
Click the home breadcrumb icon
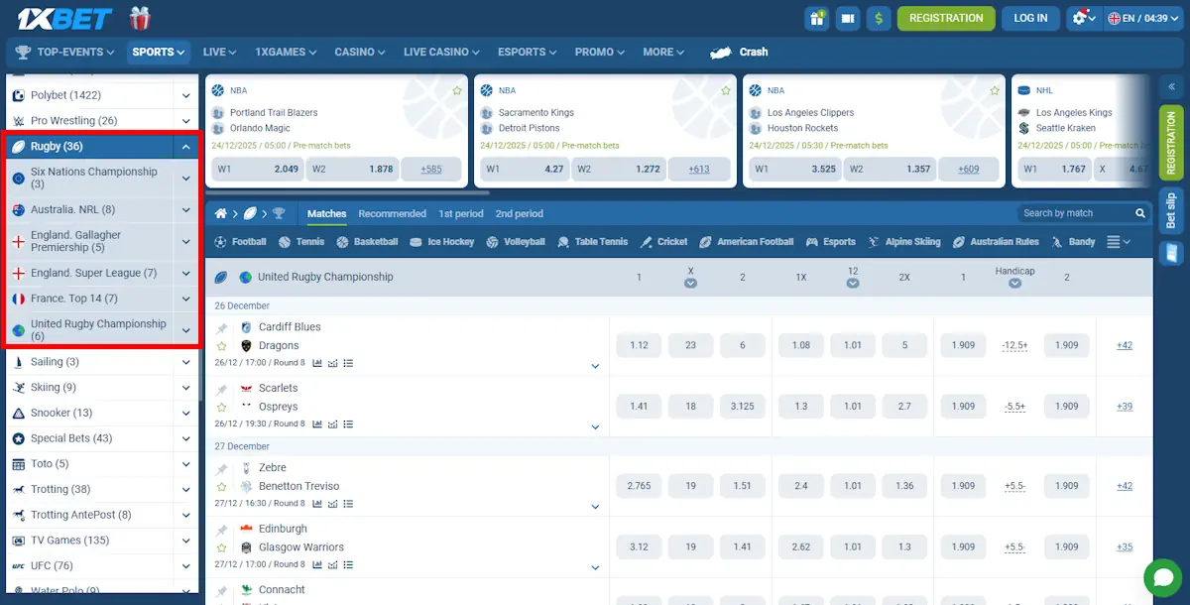click(224, 213)
